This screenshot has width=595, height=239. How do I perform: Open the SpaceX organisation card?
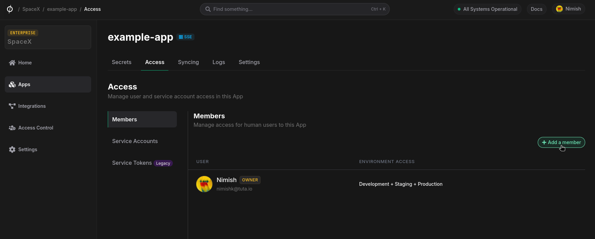click(x=48, y=37)
